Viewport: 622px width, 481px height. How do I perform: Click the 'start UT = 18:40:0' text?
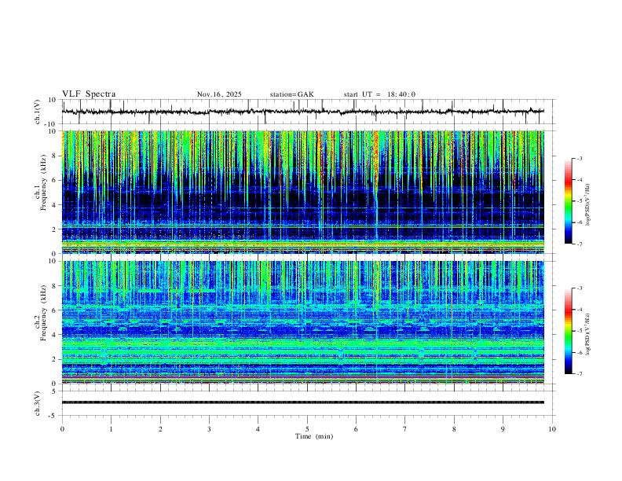coord(379,94)
